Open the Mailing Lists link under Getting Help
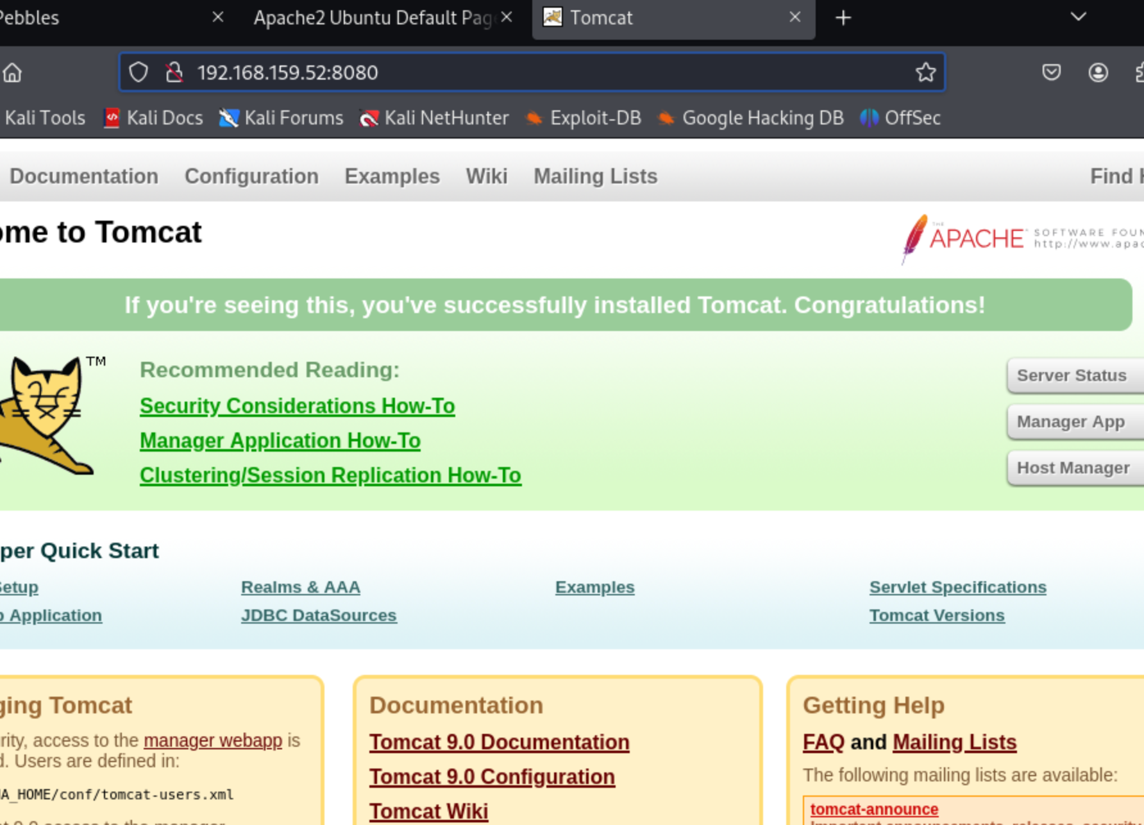This screenshot has height=825, width=1144. [x=955, y=742]
